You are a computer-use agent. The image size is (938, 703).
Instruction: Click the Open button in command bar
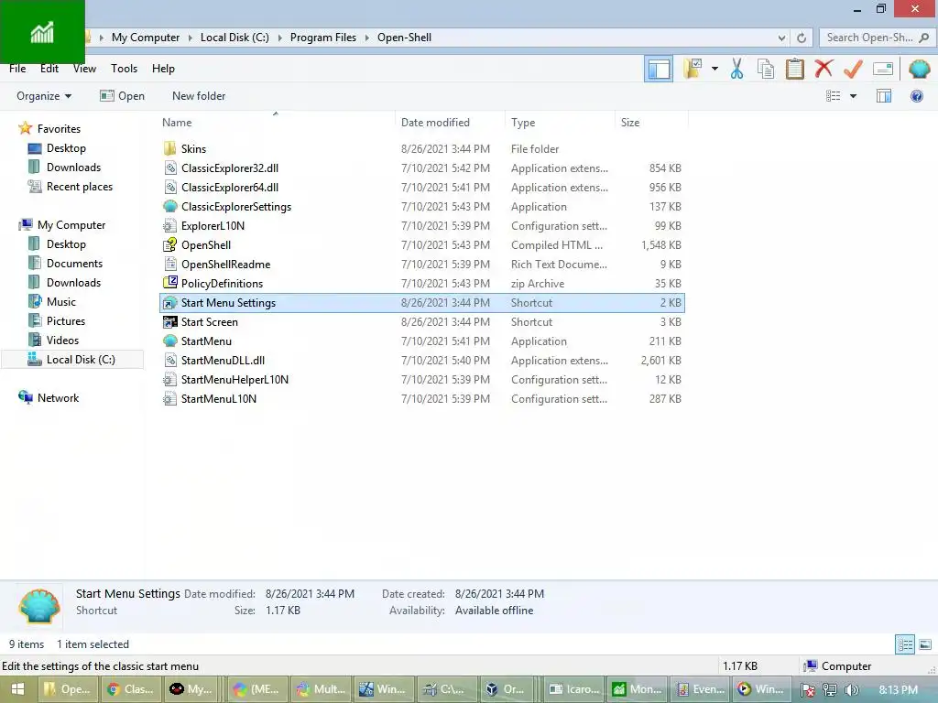[x=122, y=95]
